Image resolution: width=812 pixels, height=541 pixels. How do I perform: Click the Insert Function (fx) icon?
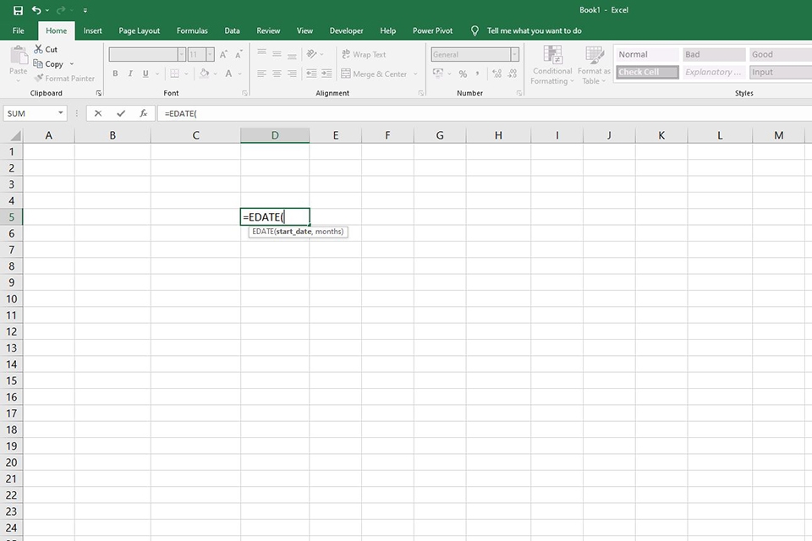pyautogui.click(x=144, y=112)
